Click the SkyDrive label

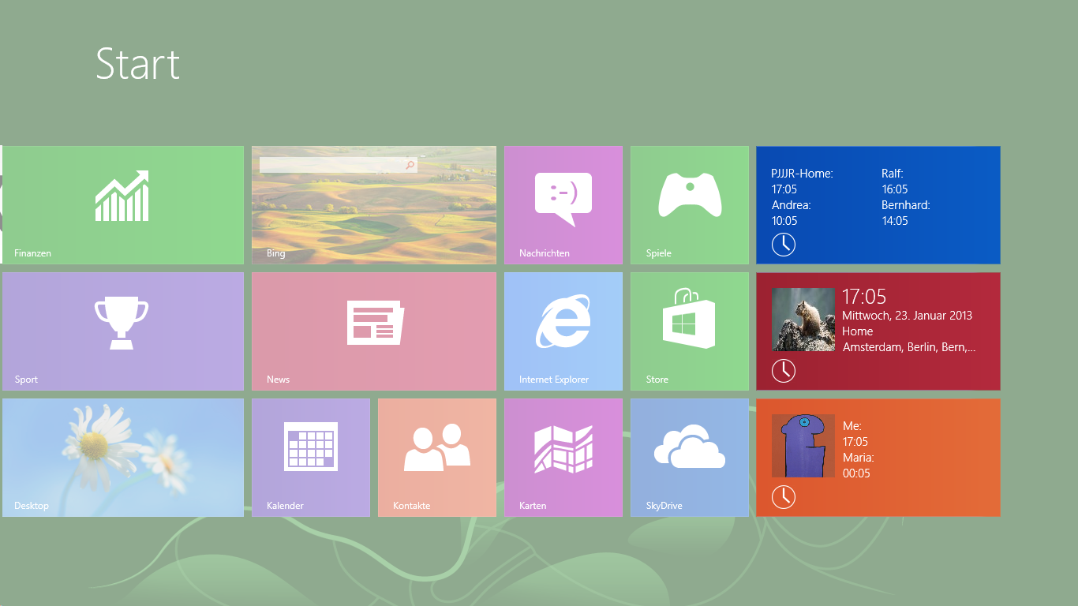click(664, 506)
